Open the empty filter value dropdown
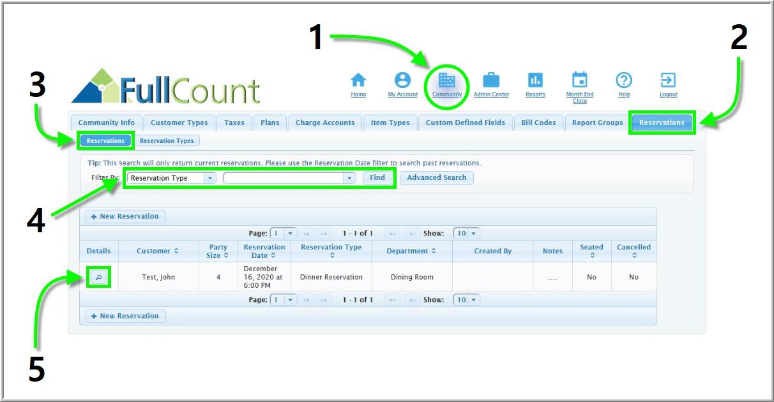This screenshot has width=774, height=402. click(349, 178)
